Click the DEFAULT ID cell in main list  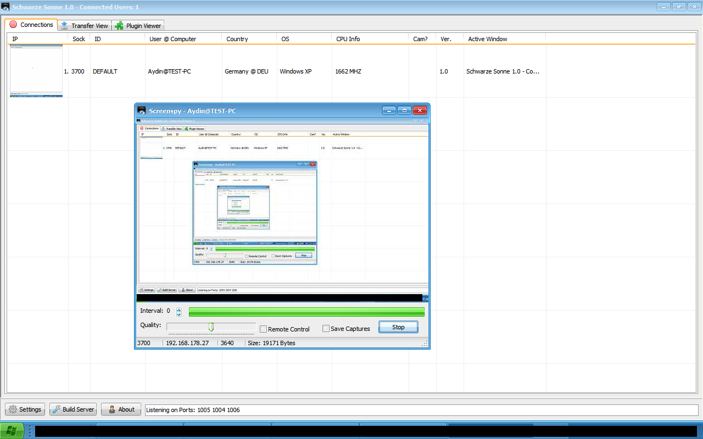point(105,71)
